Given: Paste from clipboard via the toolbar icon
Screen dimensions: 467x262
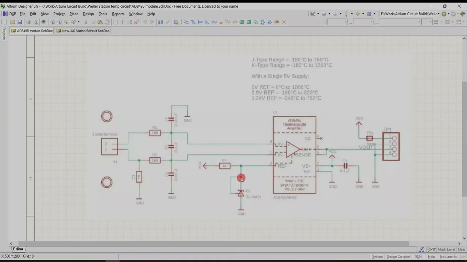Looking at the screenshot, I should click(x=100, y=22).
